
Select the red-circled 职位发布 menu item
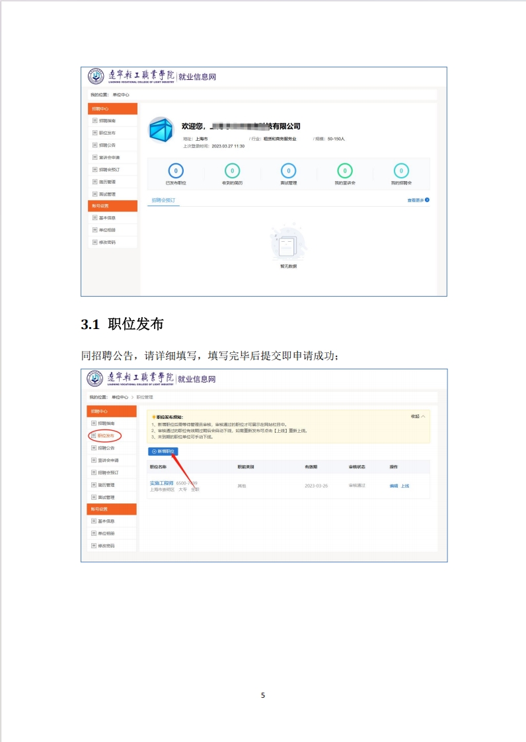point(105,435)
